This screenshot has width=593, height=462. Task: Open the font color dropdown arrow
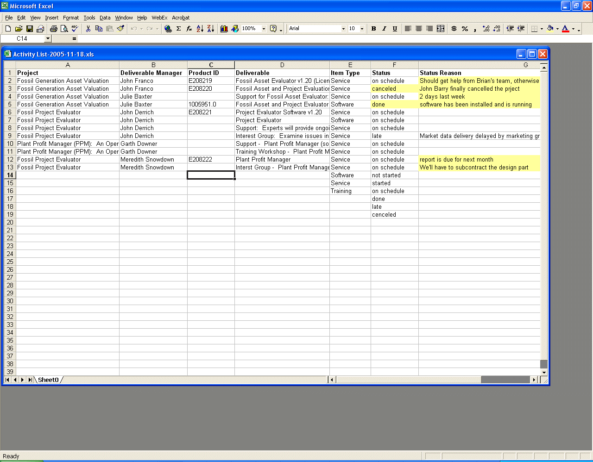pyautogui.click(x=573, y=29)
